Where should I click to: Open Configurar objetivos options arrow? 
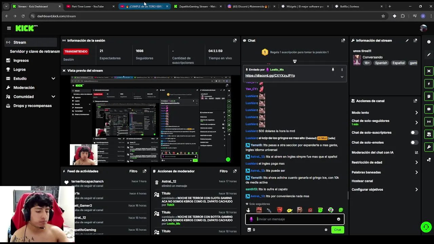click(x=416, y=189)
